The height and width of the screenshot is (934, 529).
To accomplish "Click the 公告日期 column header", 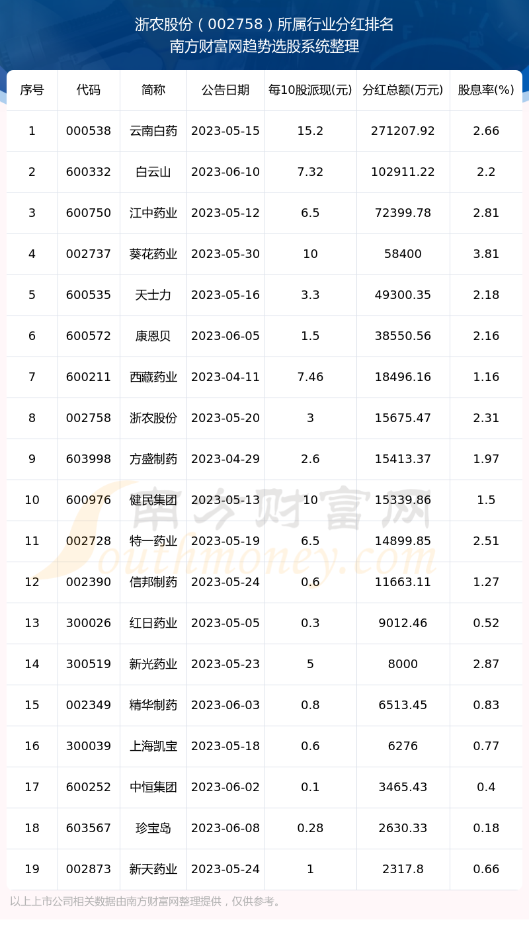I will click(x=225, y=90).
